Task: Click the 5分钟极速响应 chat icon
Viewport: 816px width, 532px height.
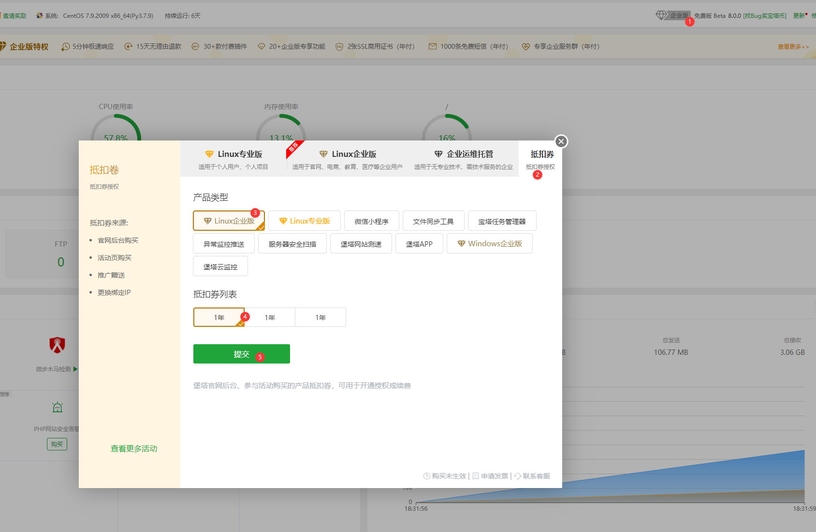Action: pos(65,47)
